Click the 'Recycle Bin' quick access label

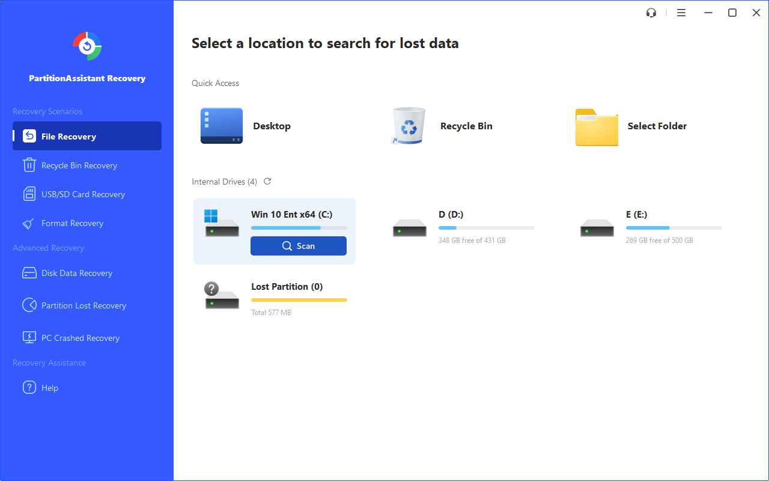[466, 126]
